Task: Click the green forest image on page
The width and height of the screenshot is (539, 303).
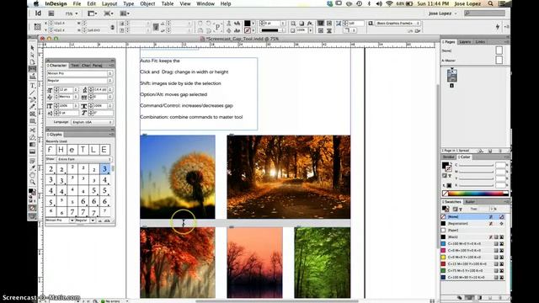Action: point(322,263)
